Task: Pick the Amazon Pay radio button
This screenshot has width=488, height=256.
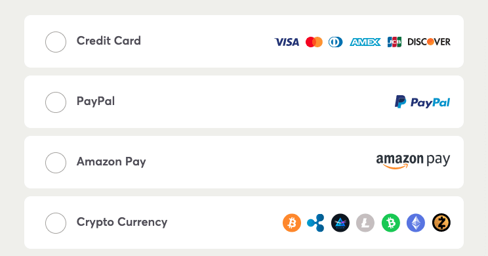Action: 56,163
